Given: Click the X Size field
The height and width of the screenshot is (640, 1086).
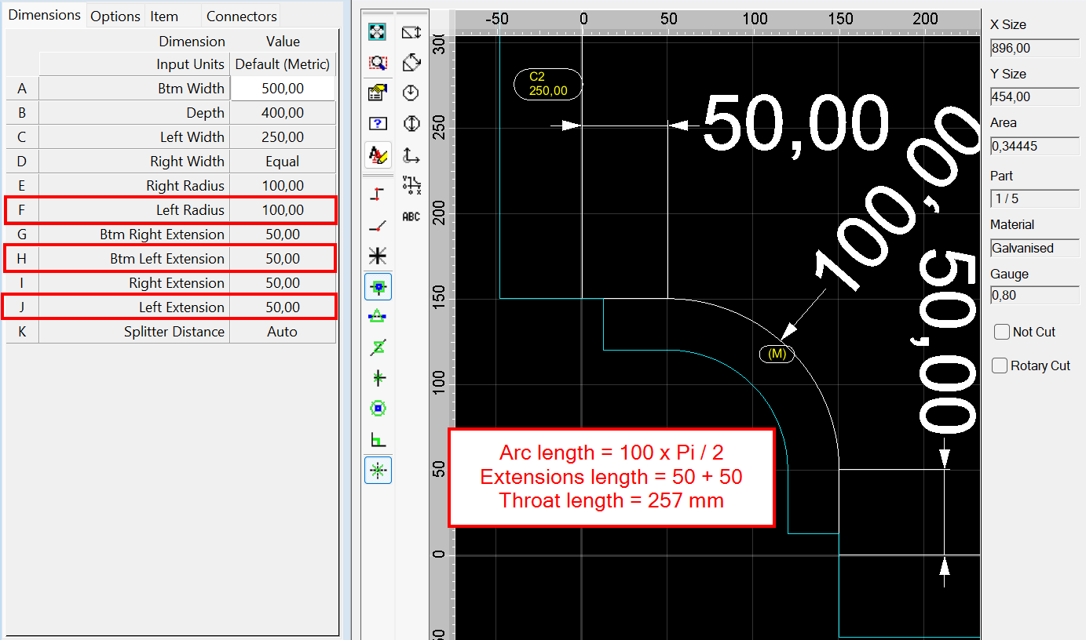Looking at the screenshot, I should [1035, 48].
